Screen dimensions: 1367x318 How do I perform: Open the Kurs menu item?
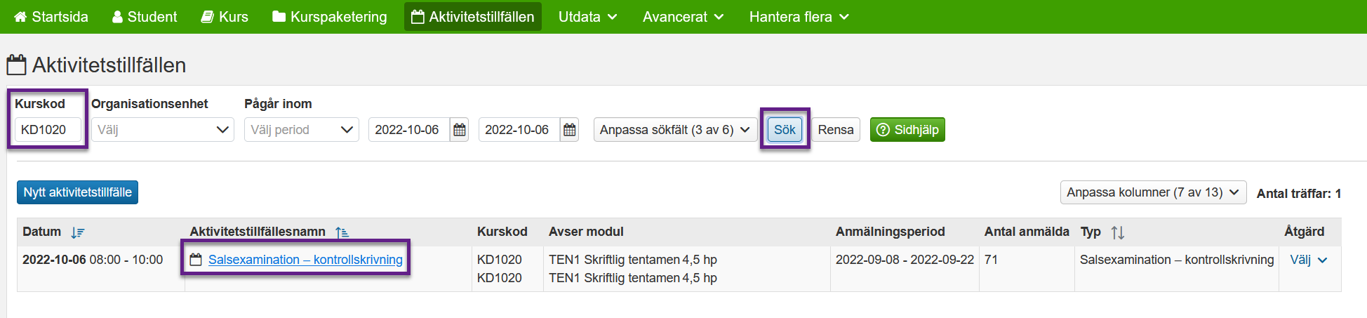coord(225,17)
